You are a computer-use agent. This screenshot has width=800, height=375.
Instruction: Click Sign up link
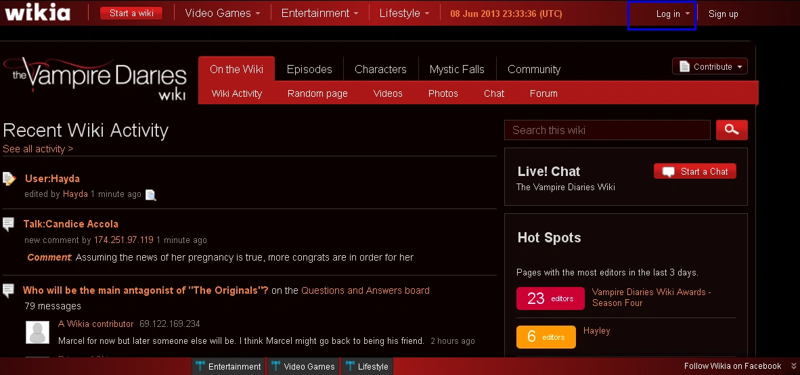[723, 14]
